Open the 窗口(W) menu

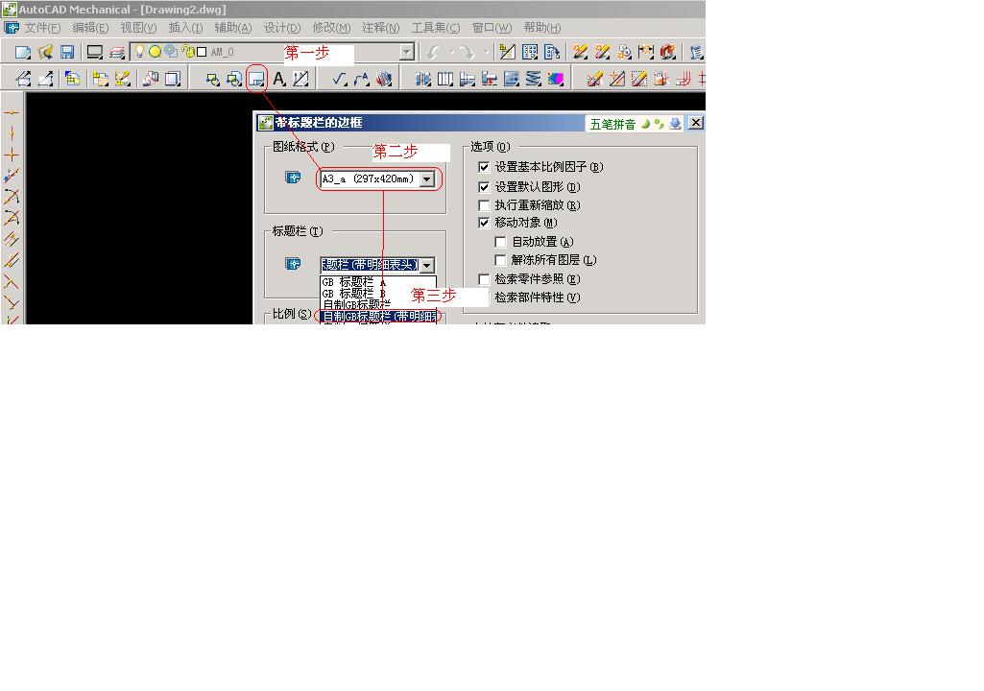[492, 28]
